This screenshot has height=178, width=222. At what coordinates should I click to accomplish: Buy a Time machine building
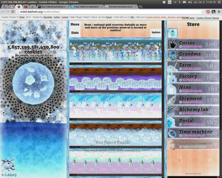point(194,133)
